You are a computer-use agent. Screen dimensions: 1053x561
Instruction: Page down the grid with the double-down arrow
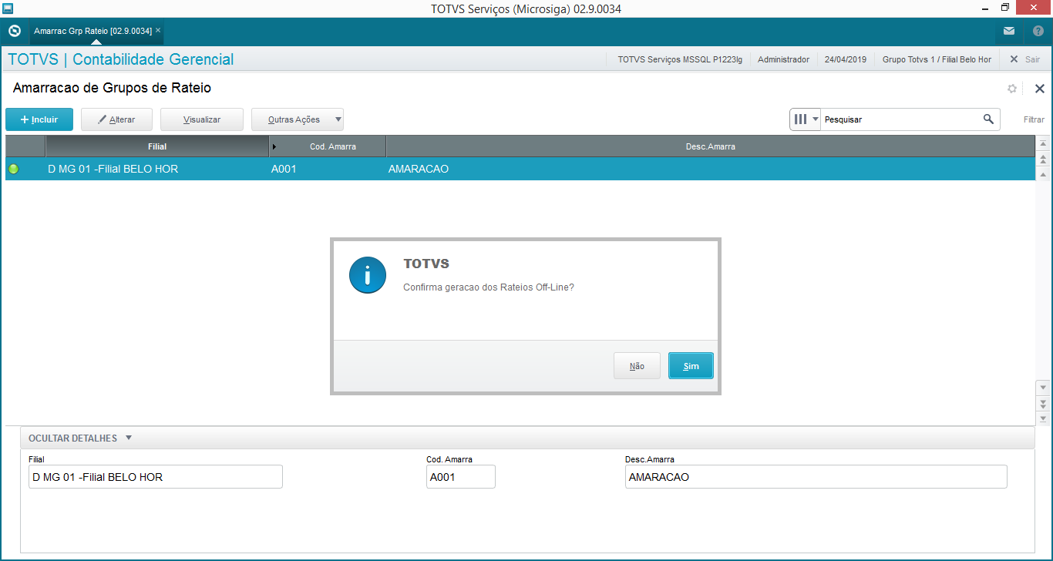click(1044, 403)
